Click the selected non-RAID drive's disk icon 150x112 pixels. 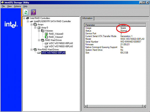pos(39,53)
